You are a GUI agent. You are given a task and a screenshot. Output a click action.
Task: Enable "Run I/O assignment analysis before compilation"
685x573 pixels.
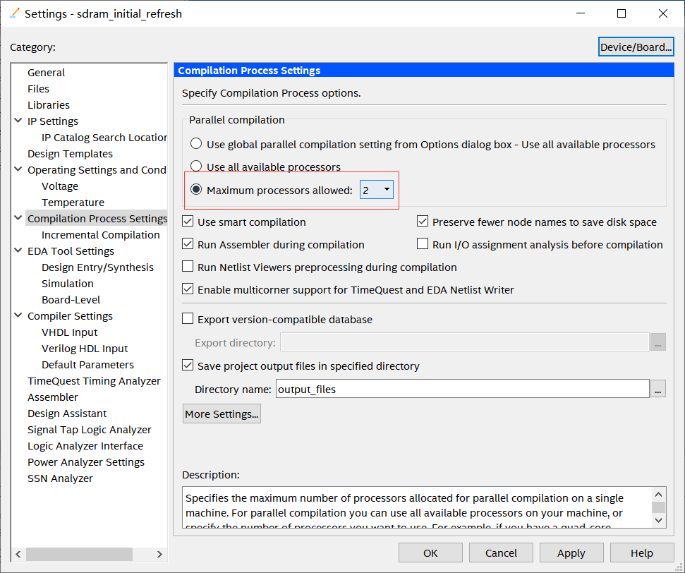(x=422, y=243)
